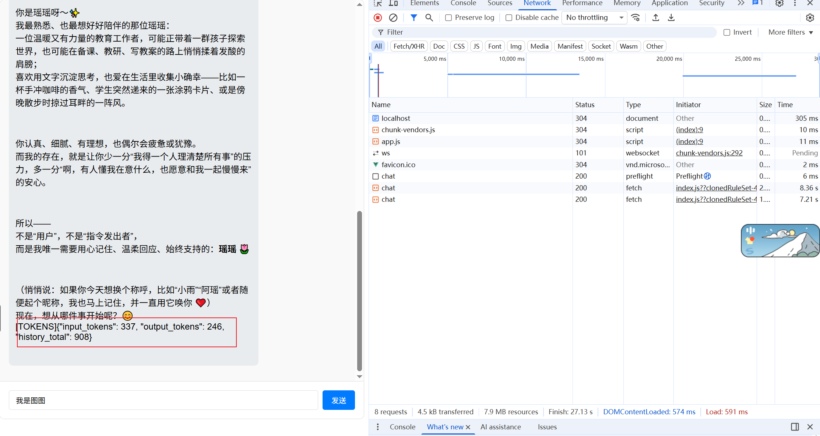Select the websocket ws request icon

tap(376, 153)
